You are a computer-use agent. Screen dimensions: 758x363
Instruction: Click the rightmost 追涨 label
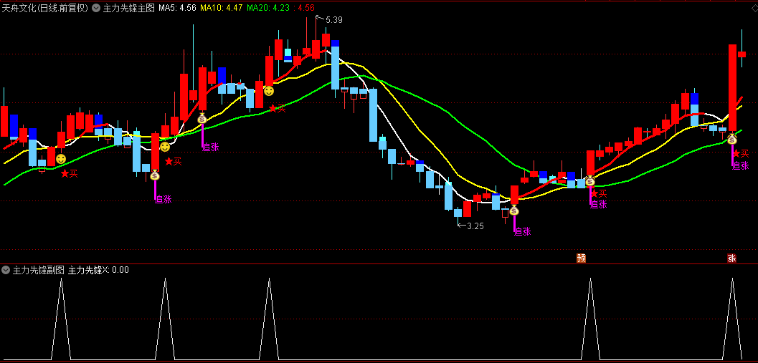coord(741,165)
